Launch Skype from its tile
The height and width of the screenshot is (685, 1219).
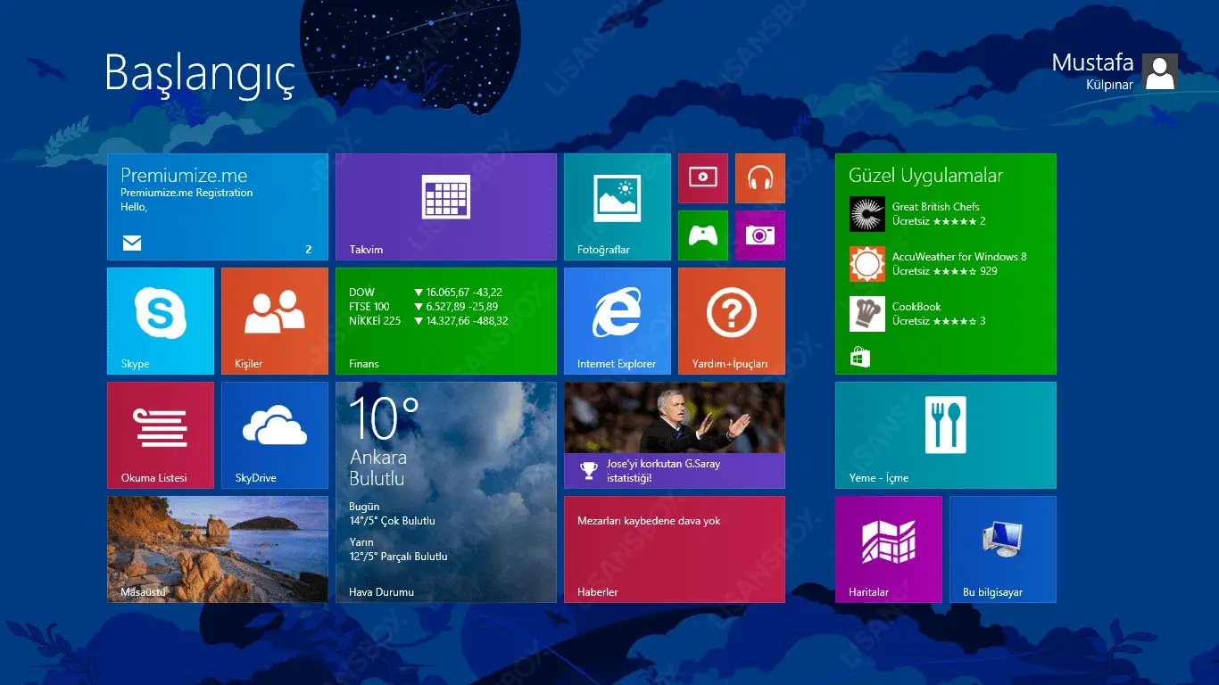pyautogui.click(x=161, y=321)
